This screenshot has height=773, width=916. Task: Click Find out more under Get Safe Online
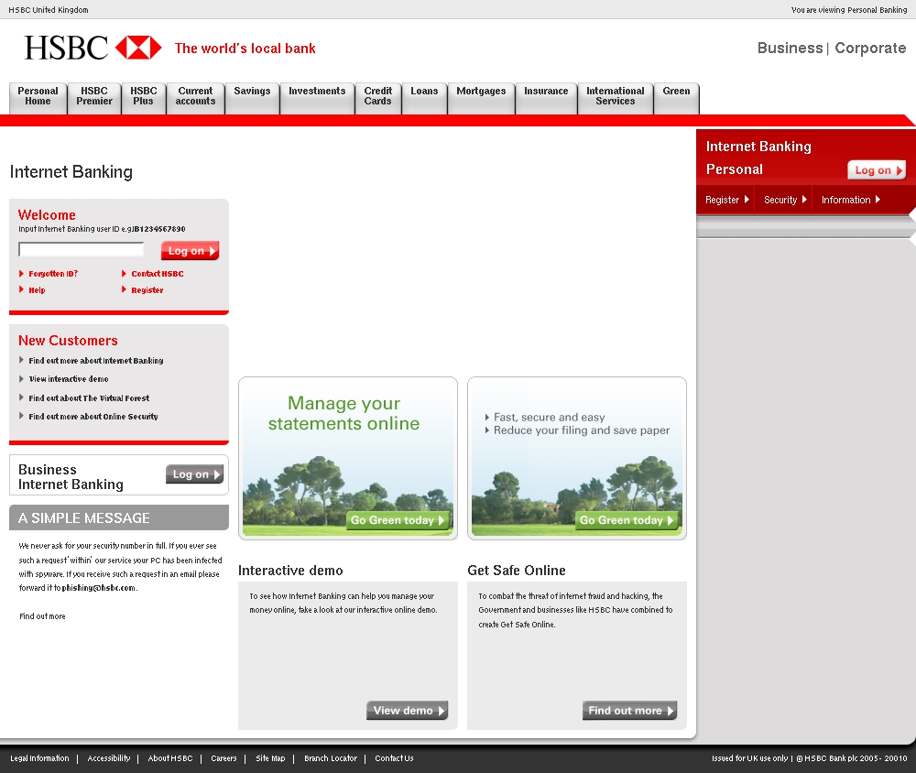[x=630, y=711]
